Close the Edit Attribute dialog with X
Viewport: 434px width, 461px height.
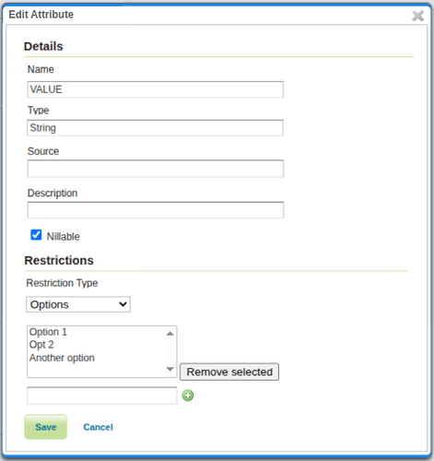[417, 16]
